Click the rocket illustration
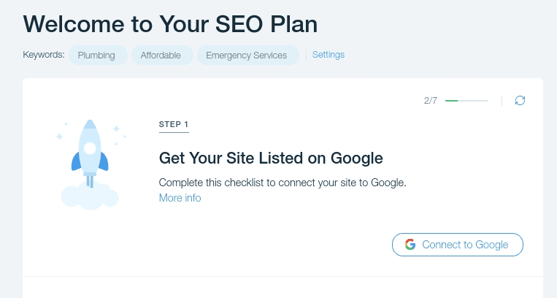The width and height of the screenshot is (557, 298). click(89, 150)
